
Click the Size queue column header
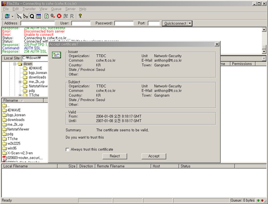[67, 166]
